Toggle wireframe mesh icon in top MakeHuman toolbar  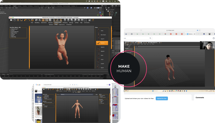pyautogui.click(x=40, y=20)
